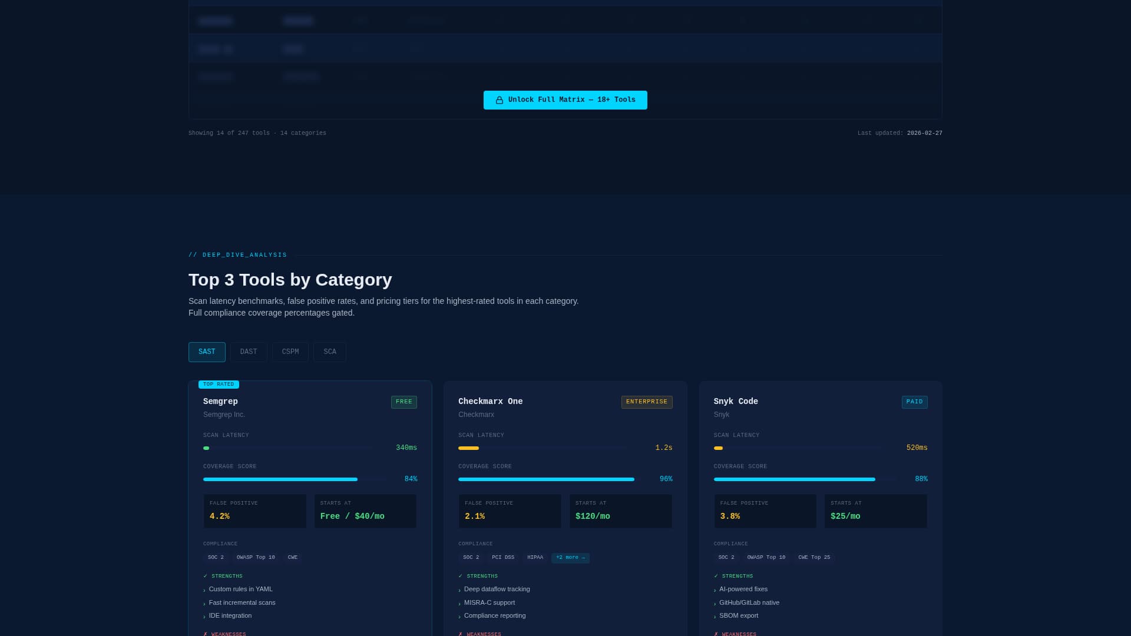This screenshot has height=636, width=1131.
Task: Click the 3.8% false positive value
Action: pyautogui.click(x=730, y=516)
